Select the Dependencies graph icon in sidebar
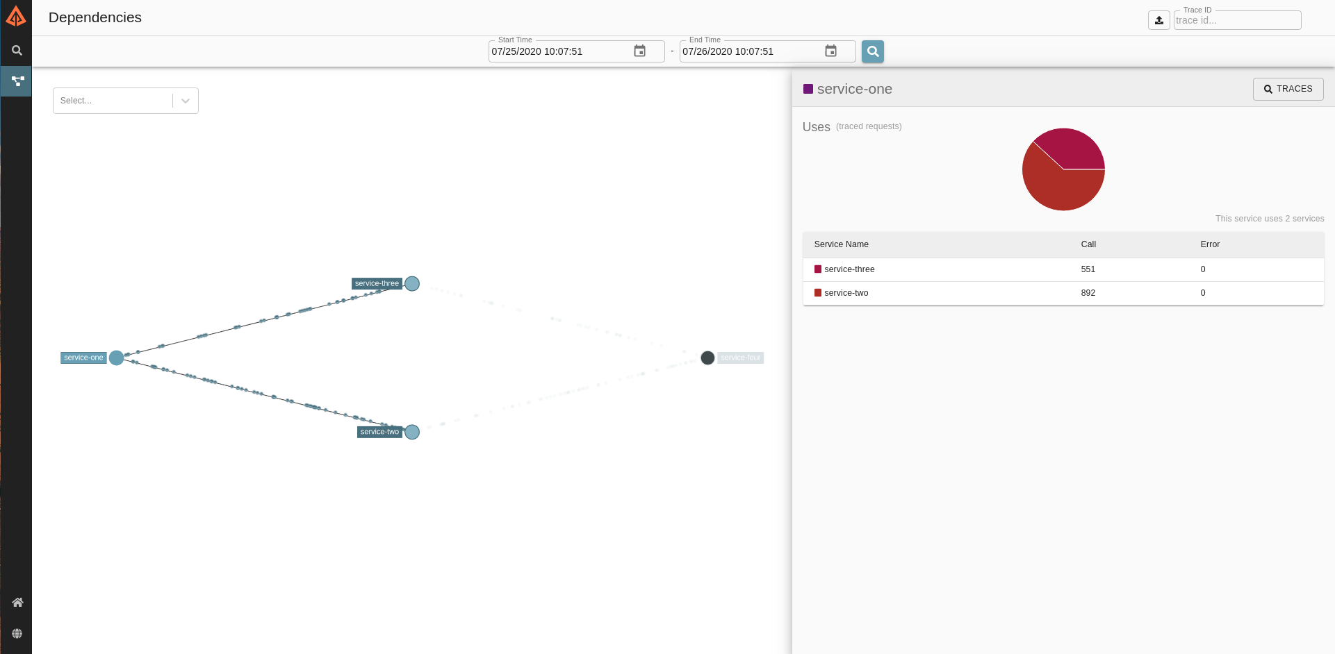Screen dimensions: 1335x654 click(x=16, y=81)
